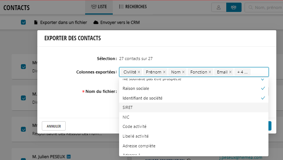Click the Civilité tag label
Image resolution: width=283 pixels, height=160 pixels.
[x=130, y=72]
